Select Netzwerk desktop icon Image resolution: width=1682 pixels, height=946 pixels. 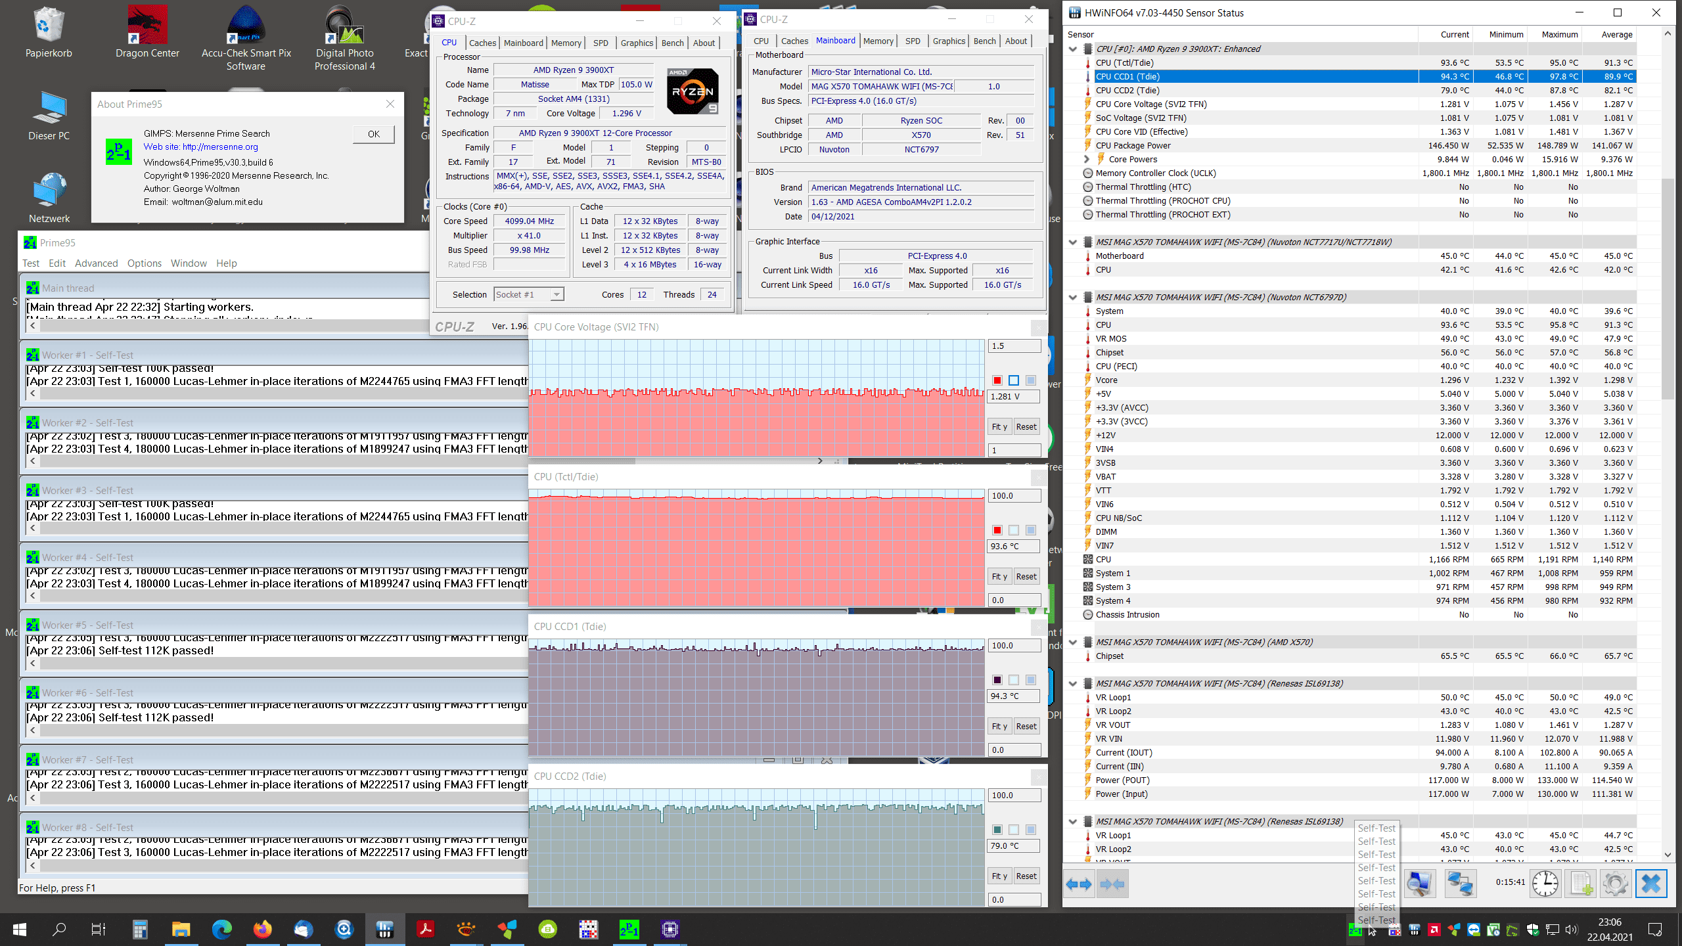49,198
